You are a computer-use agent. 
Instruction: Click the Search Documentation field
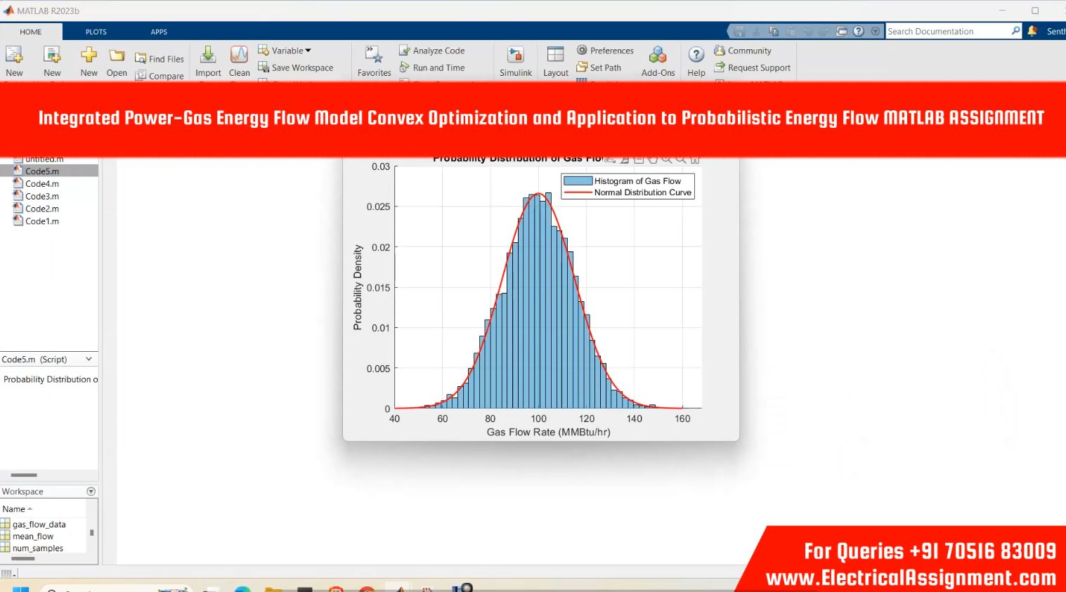[x=947, y=31]
